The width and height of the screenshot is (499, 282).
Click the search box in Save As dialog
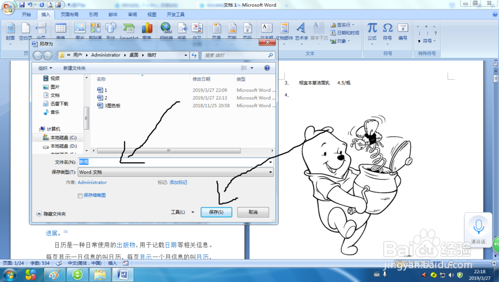click(x=238, y=55)
